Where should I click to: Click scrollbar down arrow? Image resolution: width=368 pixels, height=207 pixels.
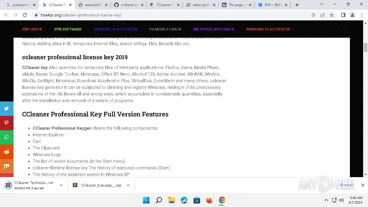point(365,175)
